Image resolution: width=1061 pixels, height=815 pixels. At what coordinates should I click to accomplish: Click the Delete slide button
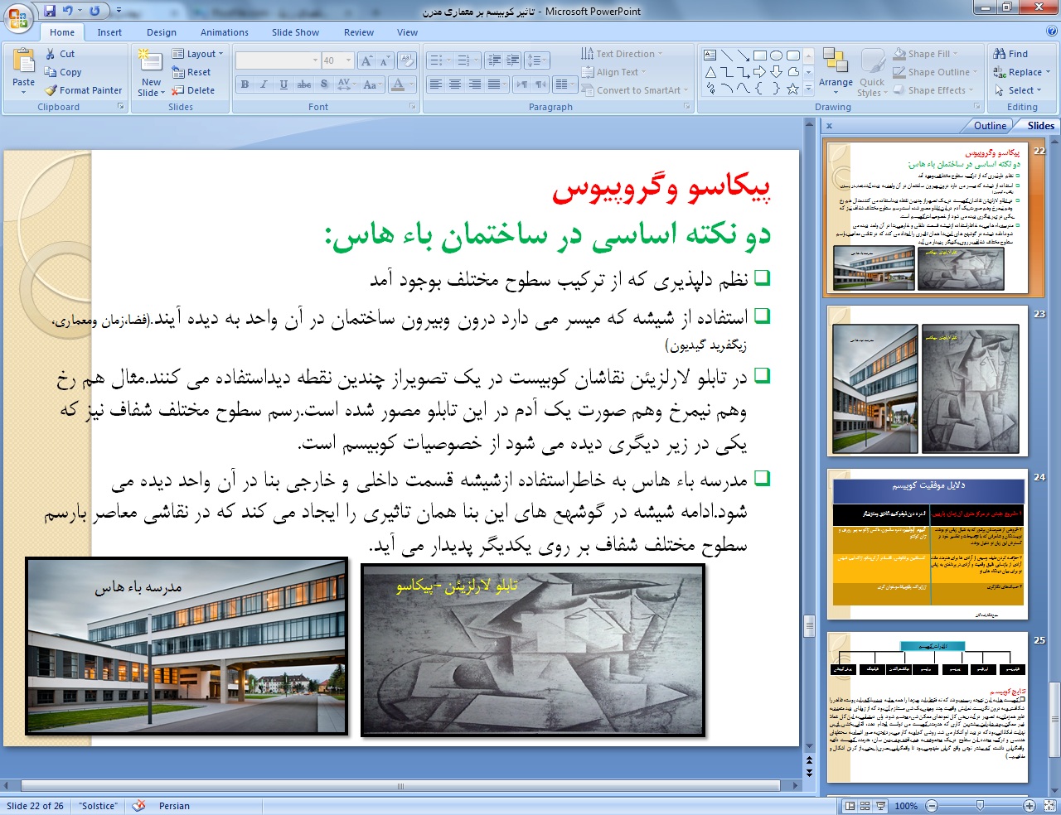point(193,90)
